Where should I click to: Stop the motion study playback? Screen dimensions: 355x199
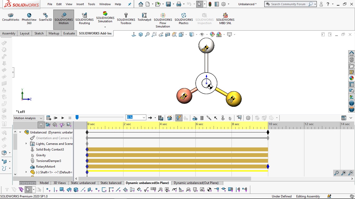click(70, 118)
